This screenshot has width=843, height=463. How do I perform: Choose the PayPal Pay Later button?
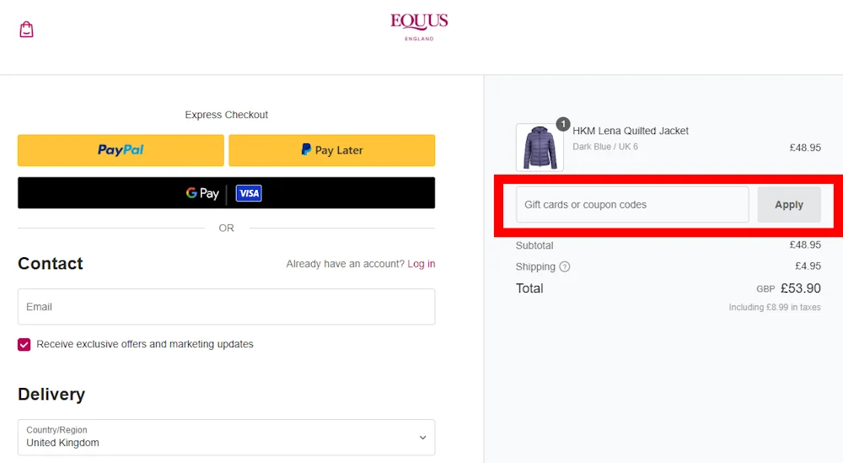[x=331, y=150]
